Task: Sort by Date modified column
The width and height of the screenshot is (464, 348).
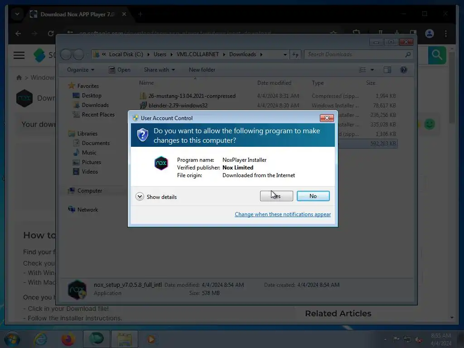Action: [x=274, y=83]
